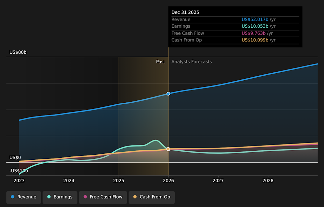
Task: Click the pink Free Cash Flow dot
Action: click(85, 197)
